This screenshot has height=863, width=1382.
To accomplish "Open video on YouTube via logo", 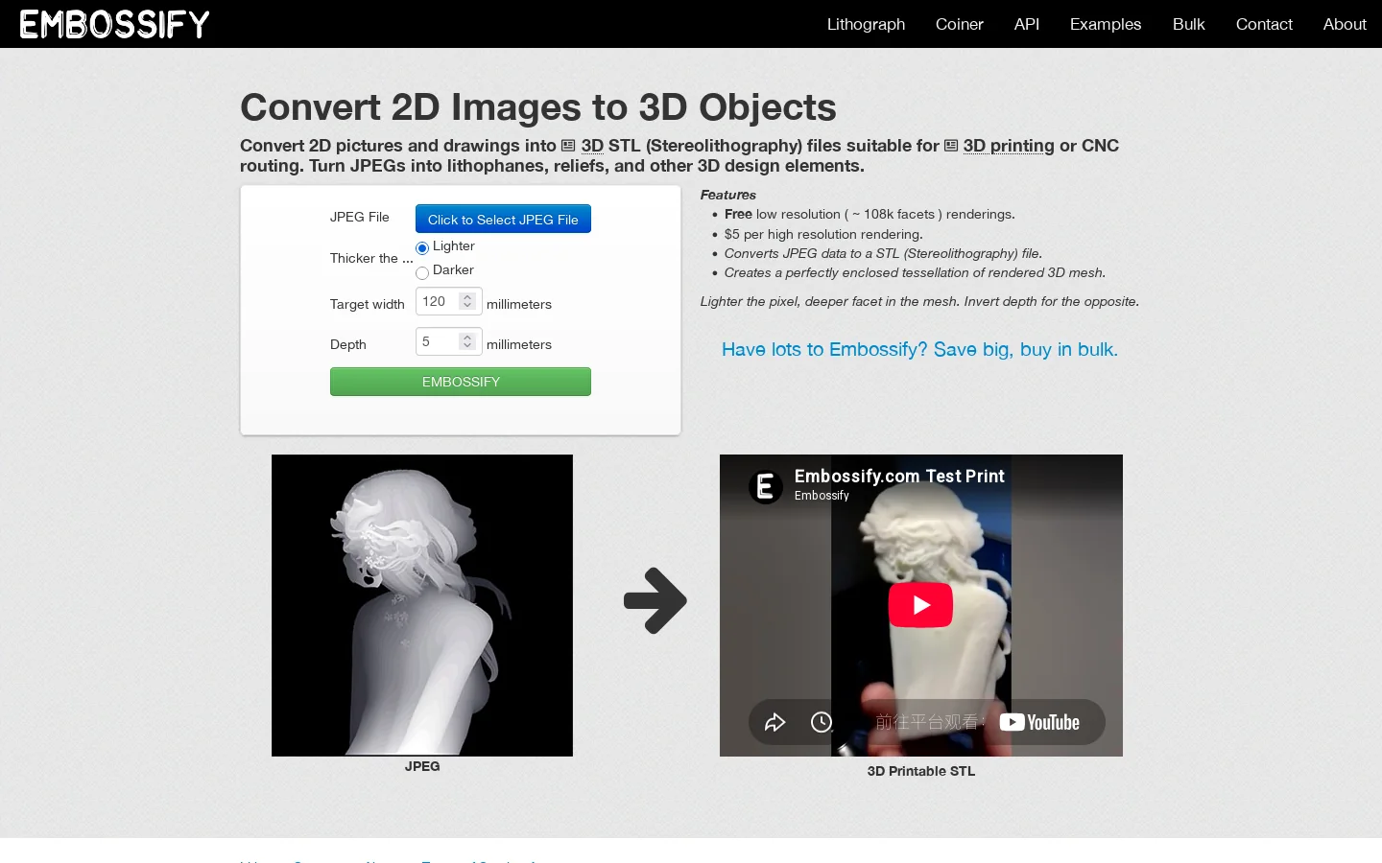I will (x=1039, y=722).
